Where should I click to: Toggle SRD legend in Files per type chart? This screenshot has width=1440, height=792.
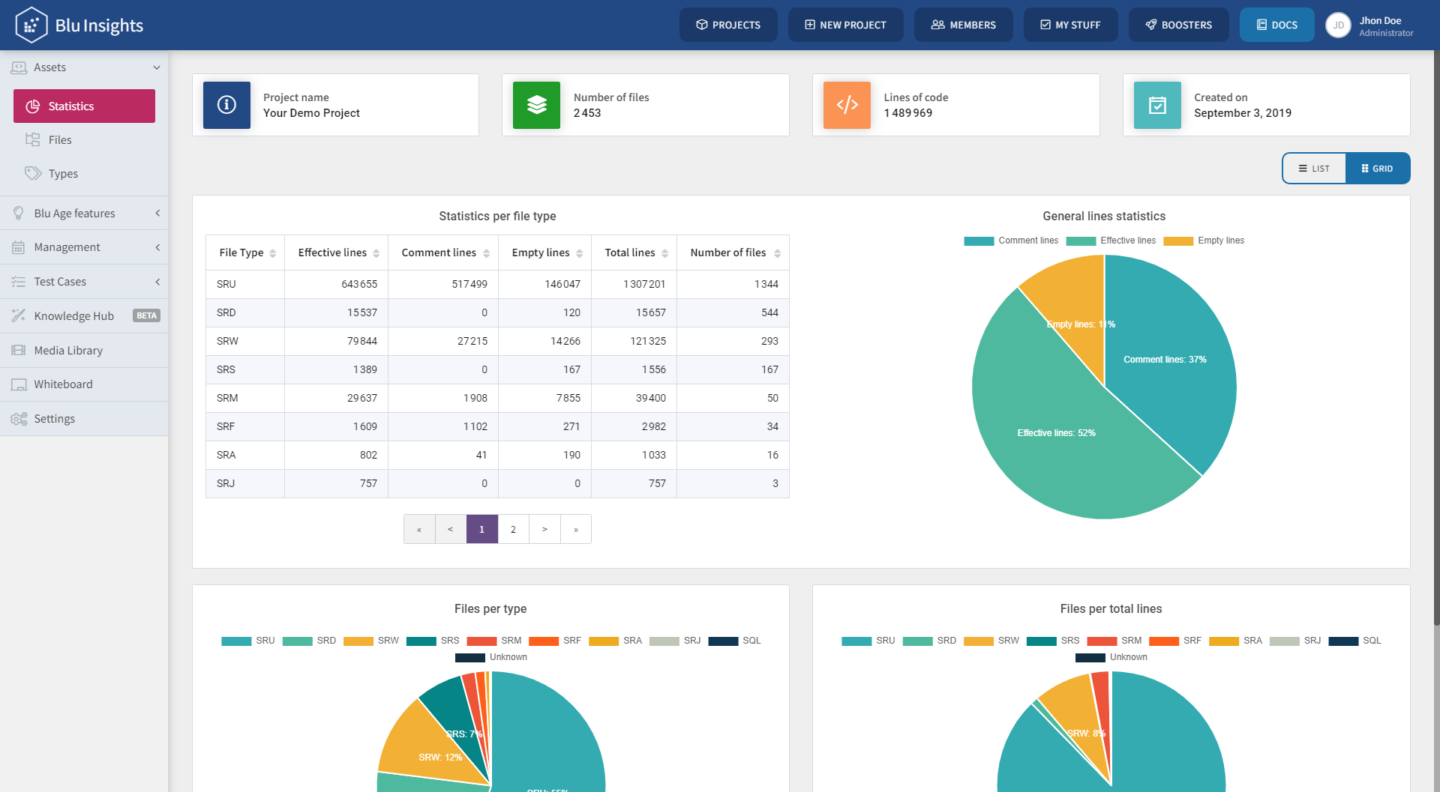click(309, 641)
